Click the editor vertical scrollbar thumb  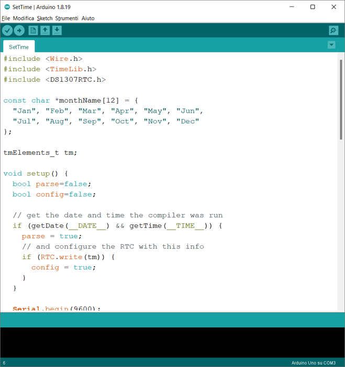click(x=341, y=100)
